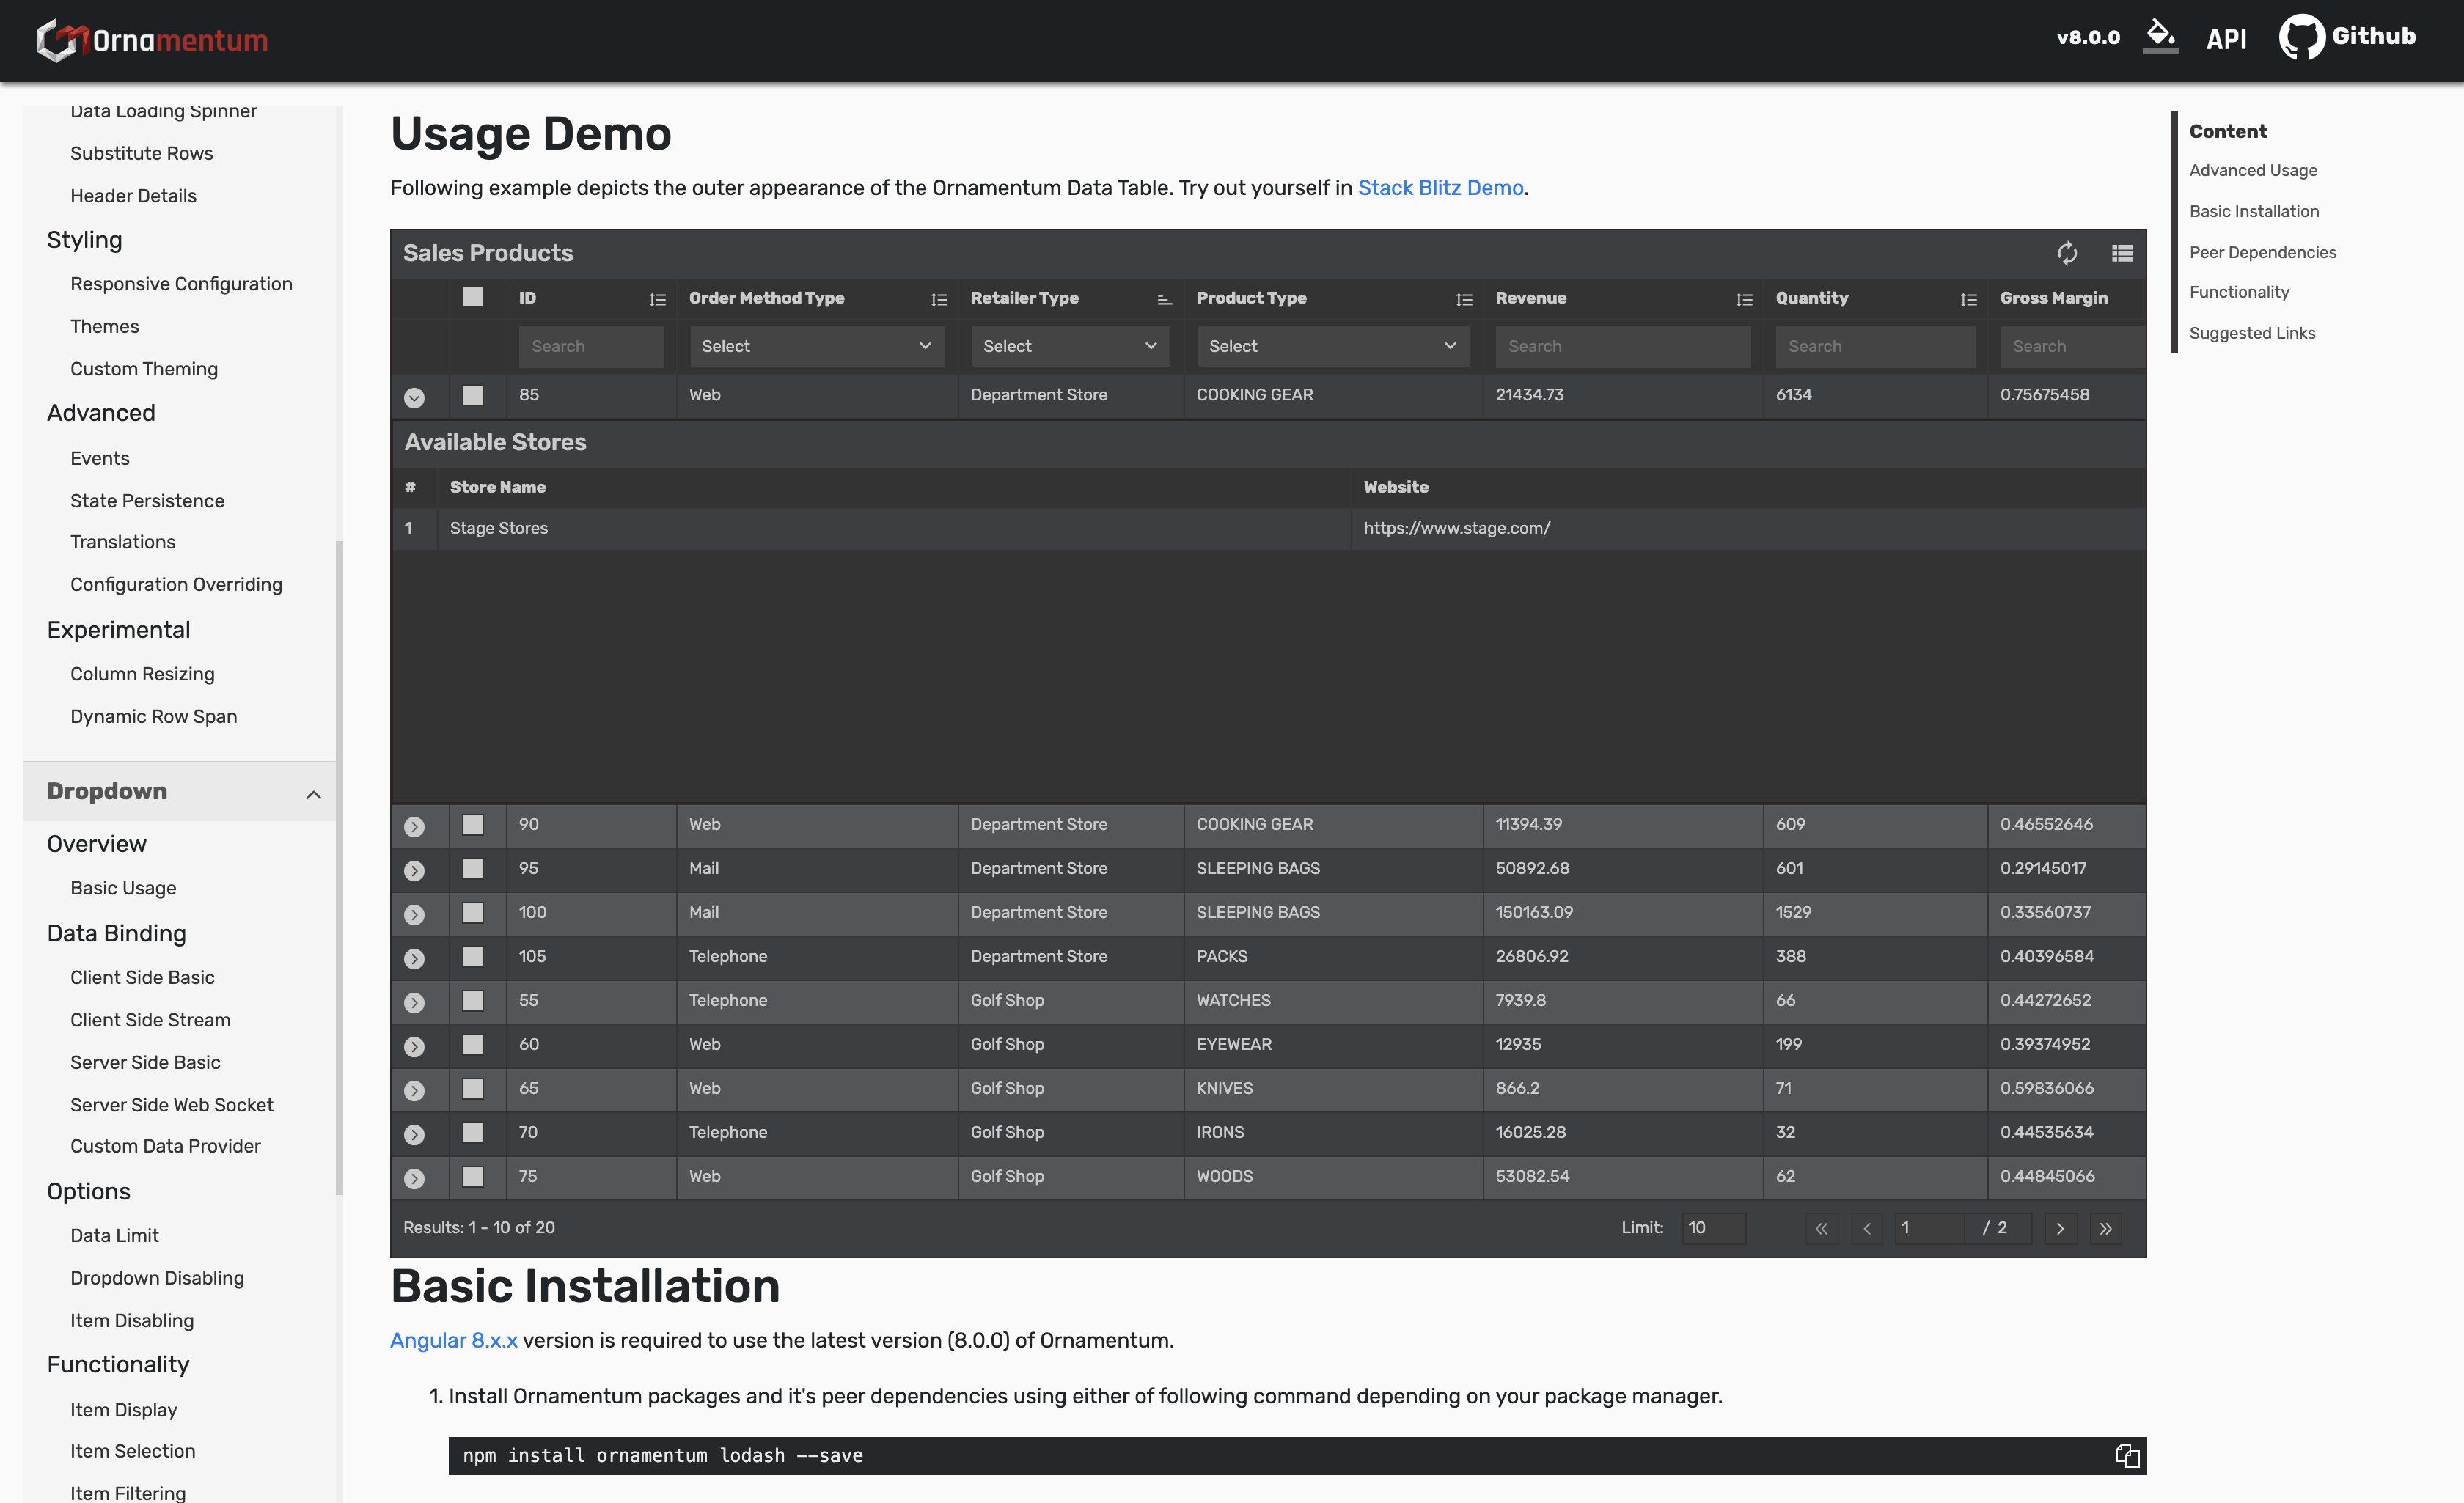
Task: Collapse the expanded row 85
Action: (x=414, y=397)
